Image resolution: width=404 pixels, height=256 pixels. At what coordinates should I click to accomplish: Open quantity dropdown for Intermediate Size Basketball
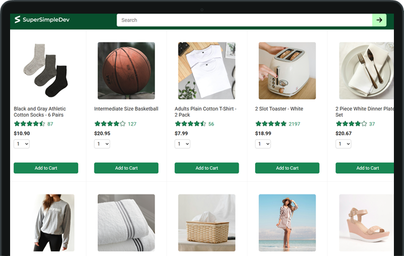click(x=102, y=144)
